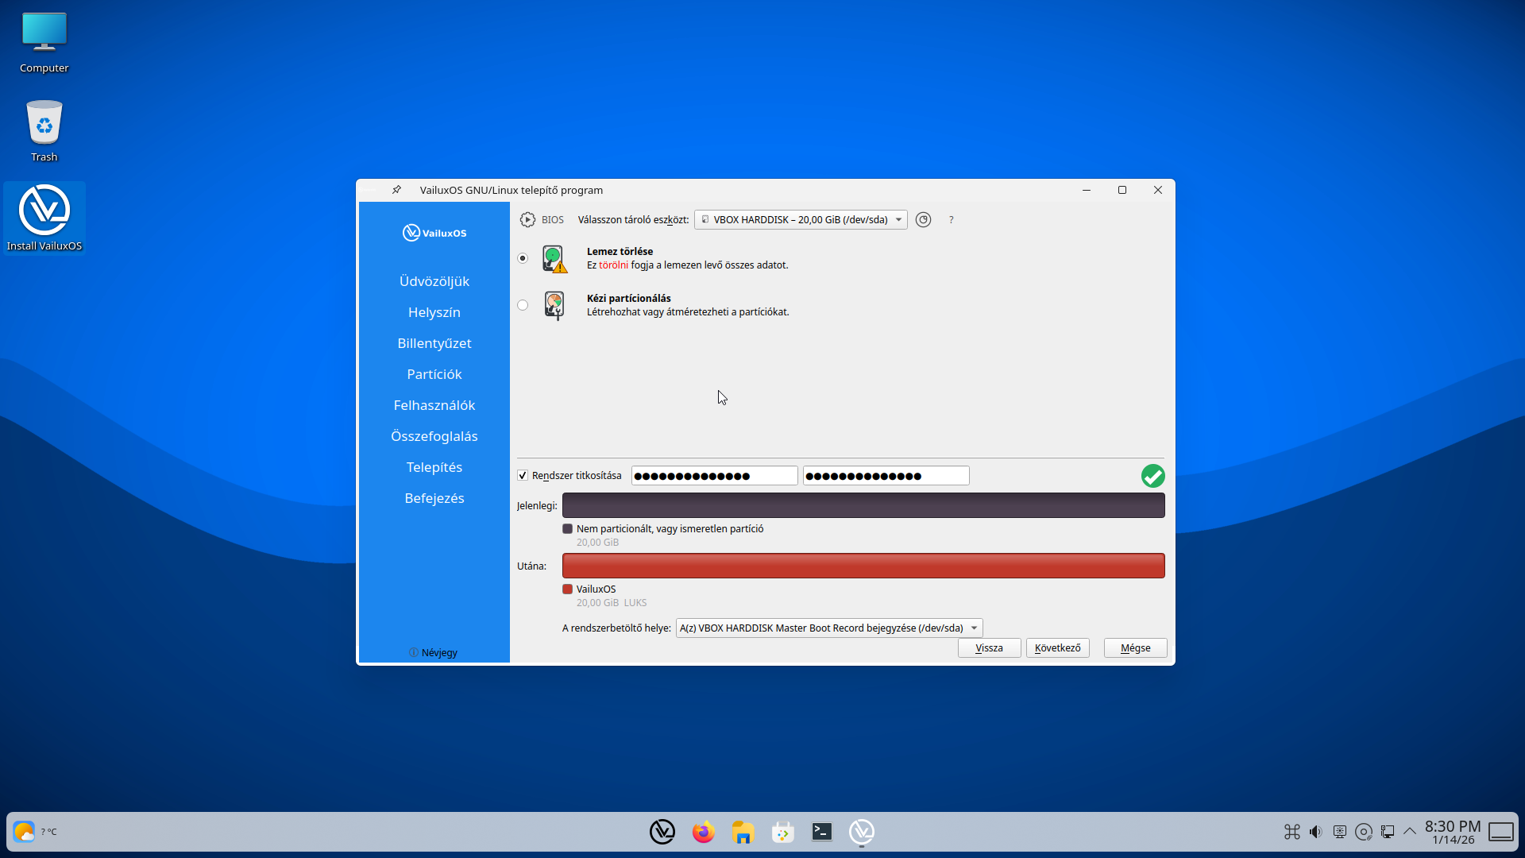Switch to the Partíciók step
1525x858 pixels.
tap(434, 373)
